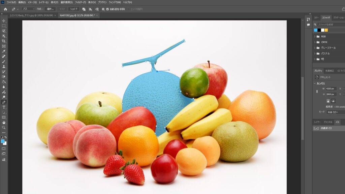
Task: Open the path operations icon
Action: pyautogui.click(x=84, y=9)
